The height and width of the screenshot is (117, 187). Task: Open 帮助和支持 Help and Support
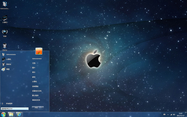[36, 100]
